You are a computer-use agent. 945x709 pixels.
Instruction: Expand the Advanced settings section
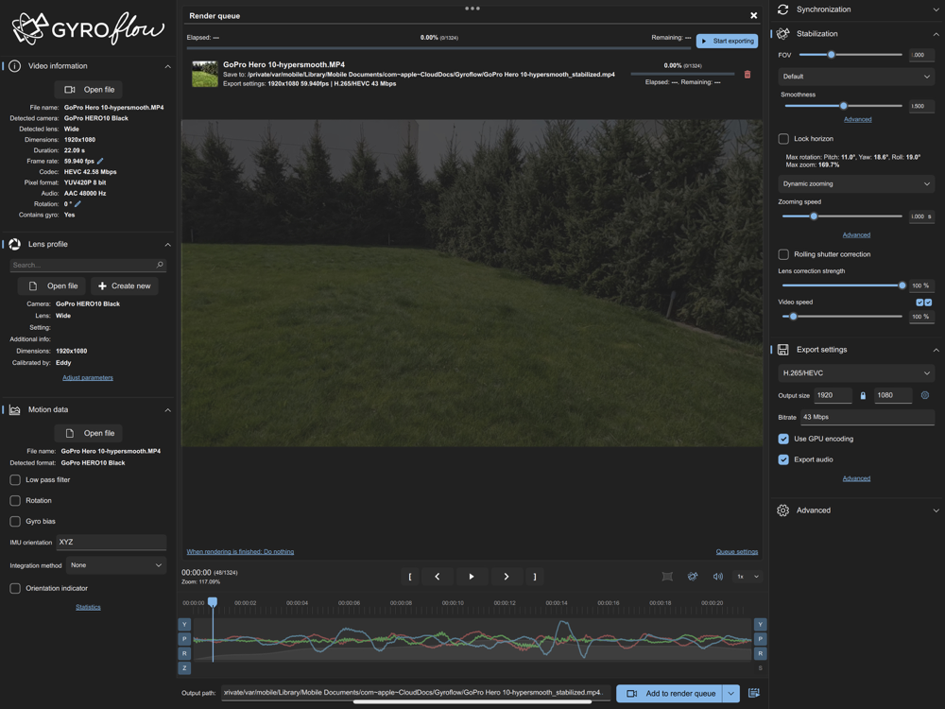click(x=857, y=510)
